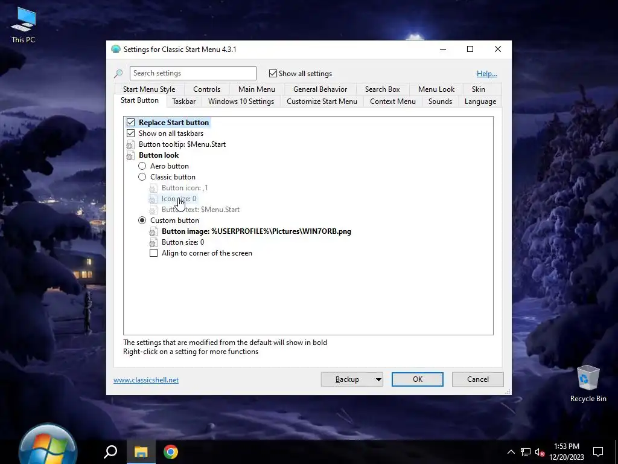Launch Google Chrome from the taskbar
Image resolution: width=618 pixels, height=464 pixels.
[x=171, y=452]
